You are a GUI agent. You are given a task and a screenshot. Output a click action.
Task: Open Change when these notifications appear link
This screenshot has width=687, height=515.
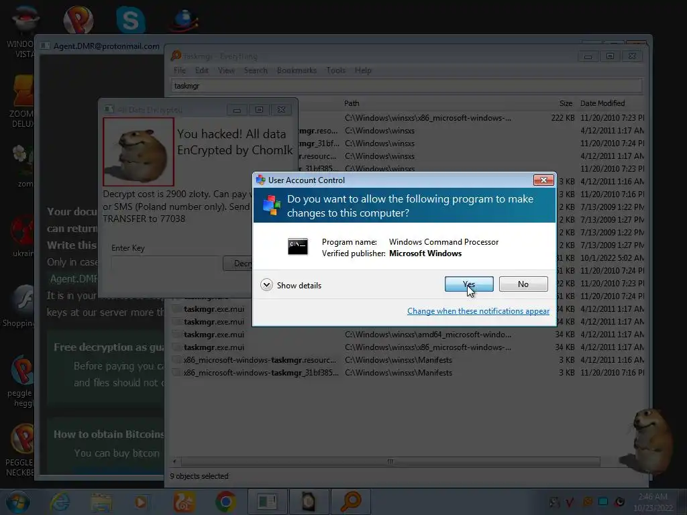(478, 311)
